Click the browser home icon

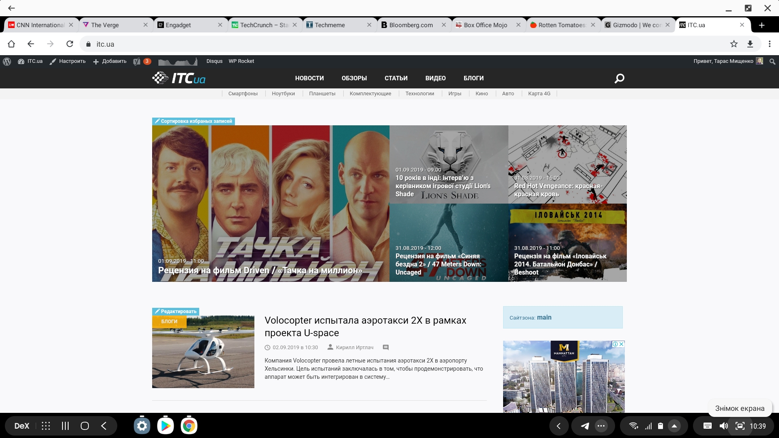click(x=11, y=44)
